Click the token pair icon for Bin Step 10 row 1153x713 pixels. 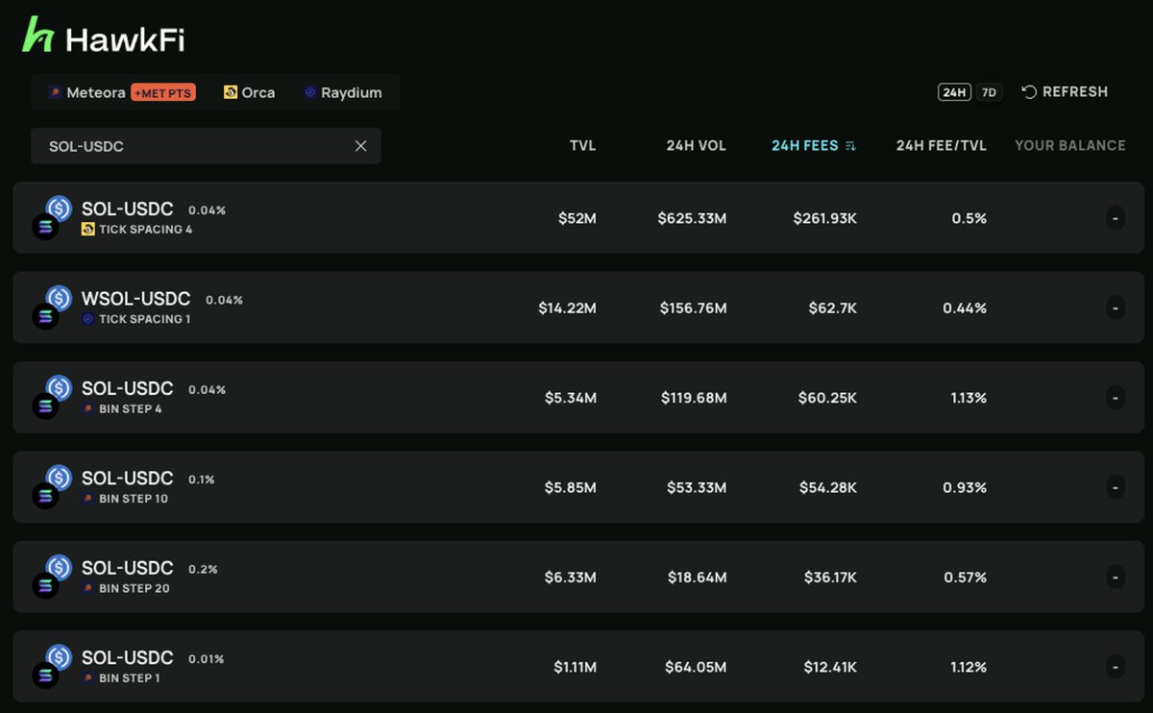(52, 487)
